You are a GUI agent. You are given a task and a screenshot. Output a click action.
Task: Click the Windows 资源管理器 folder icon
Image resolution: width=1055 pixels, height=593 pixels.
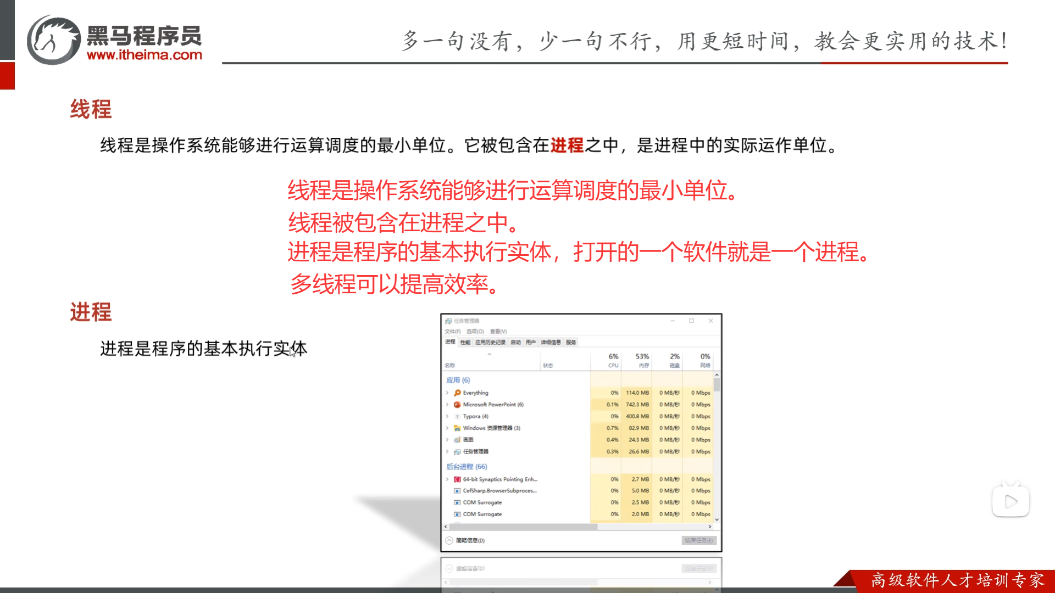[457, 428]
